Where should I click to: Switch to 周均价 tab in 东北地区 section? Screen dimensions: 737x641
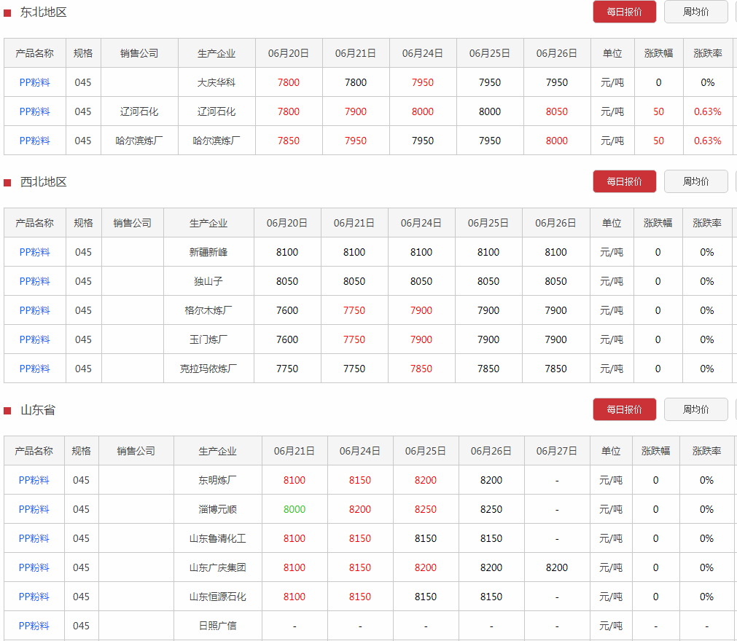click(x=695, y=12)
